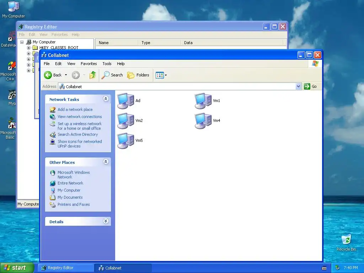Click View network connections
364x273 pixels.
[x=80, y=117]
